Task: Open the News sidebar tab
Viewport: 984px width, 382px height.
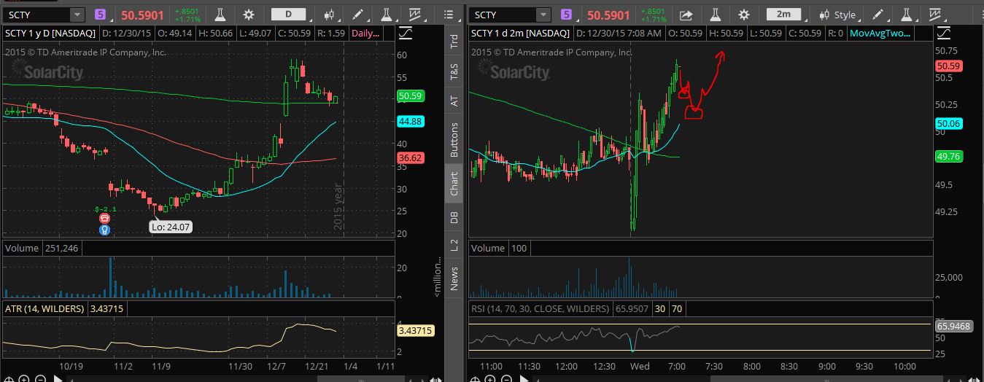Action: [x=454, y=278]
